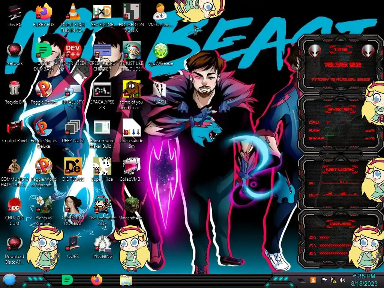Image resolution: width=384 pixels, height=288 pixels.
Task: Open the green chat bubble desktop shortcut
Action: pos(43,56)
